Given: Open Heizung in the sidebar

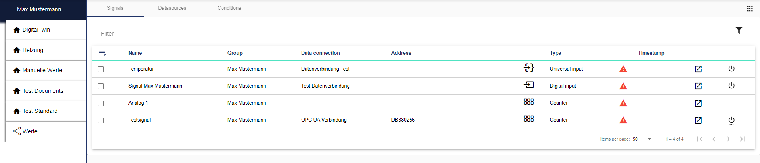Looking at the screenshot, I should (33, 50).
